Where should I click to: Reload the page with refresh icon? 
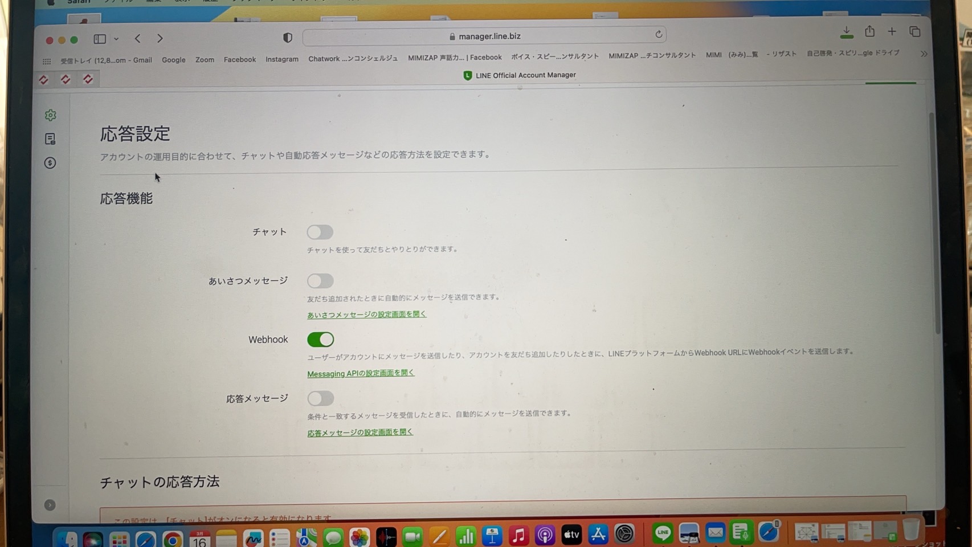(x=659, y=34)
